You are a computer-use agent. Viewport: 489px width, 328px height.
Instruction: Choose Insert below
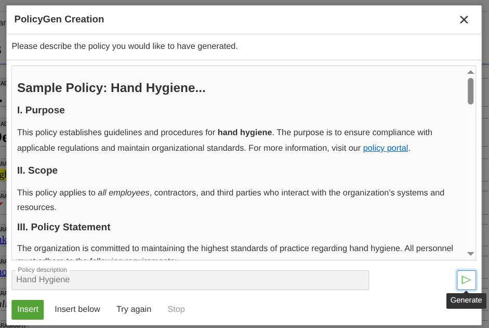tap(77, 309)
